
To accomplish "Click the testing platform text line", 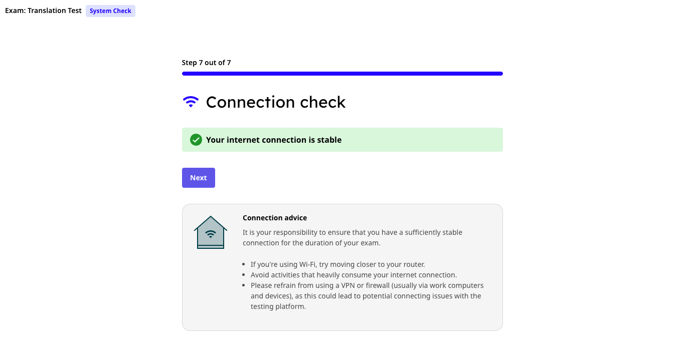I will tap(278, 306).
